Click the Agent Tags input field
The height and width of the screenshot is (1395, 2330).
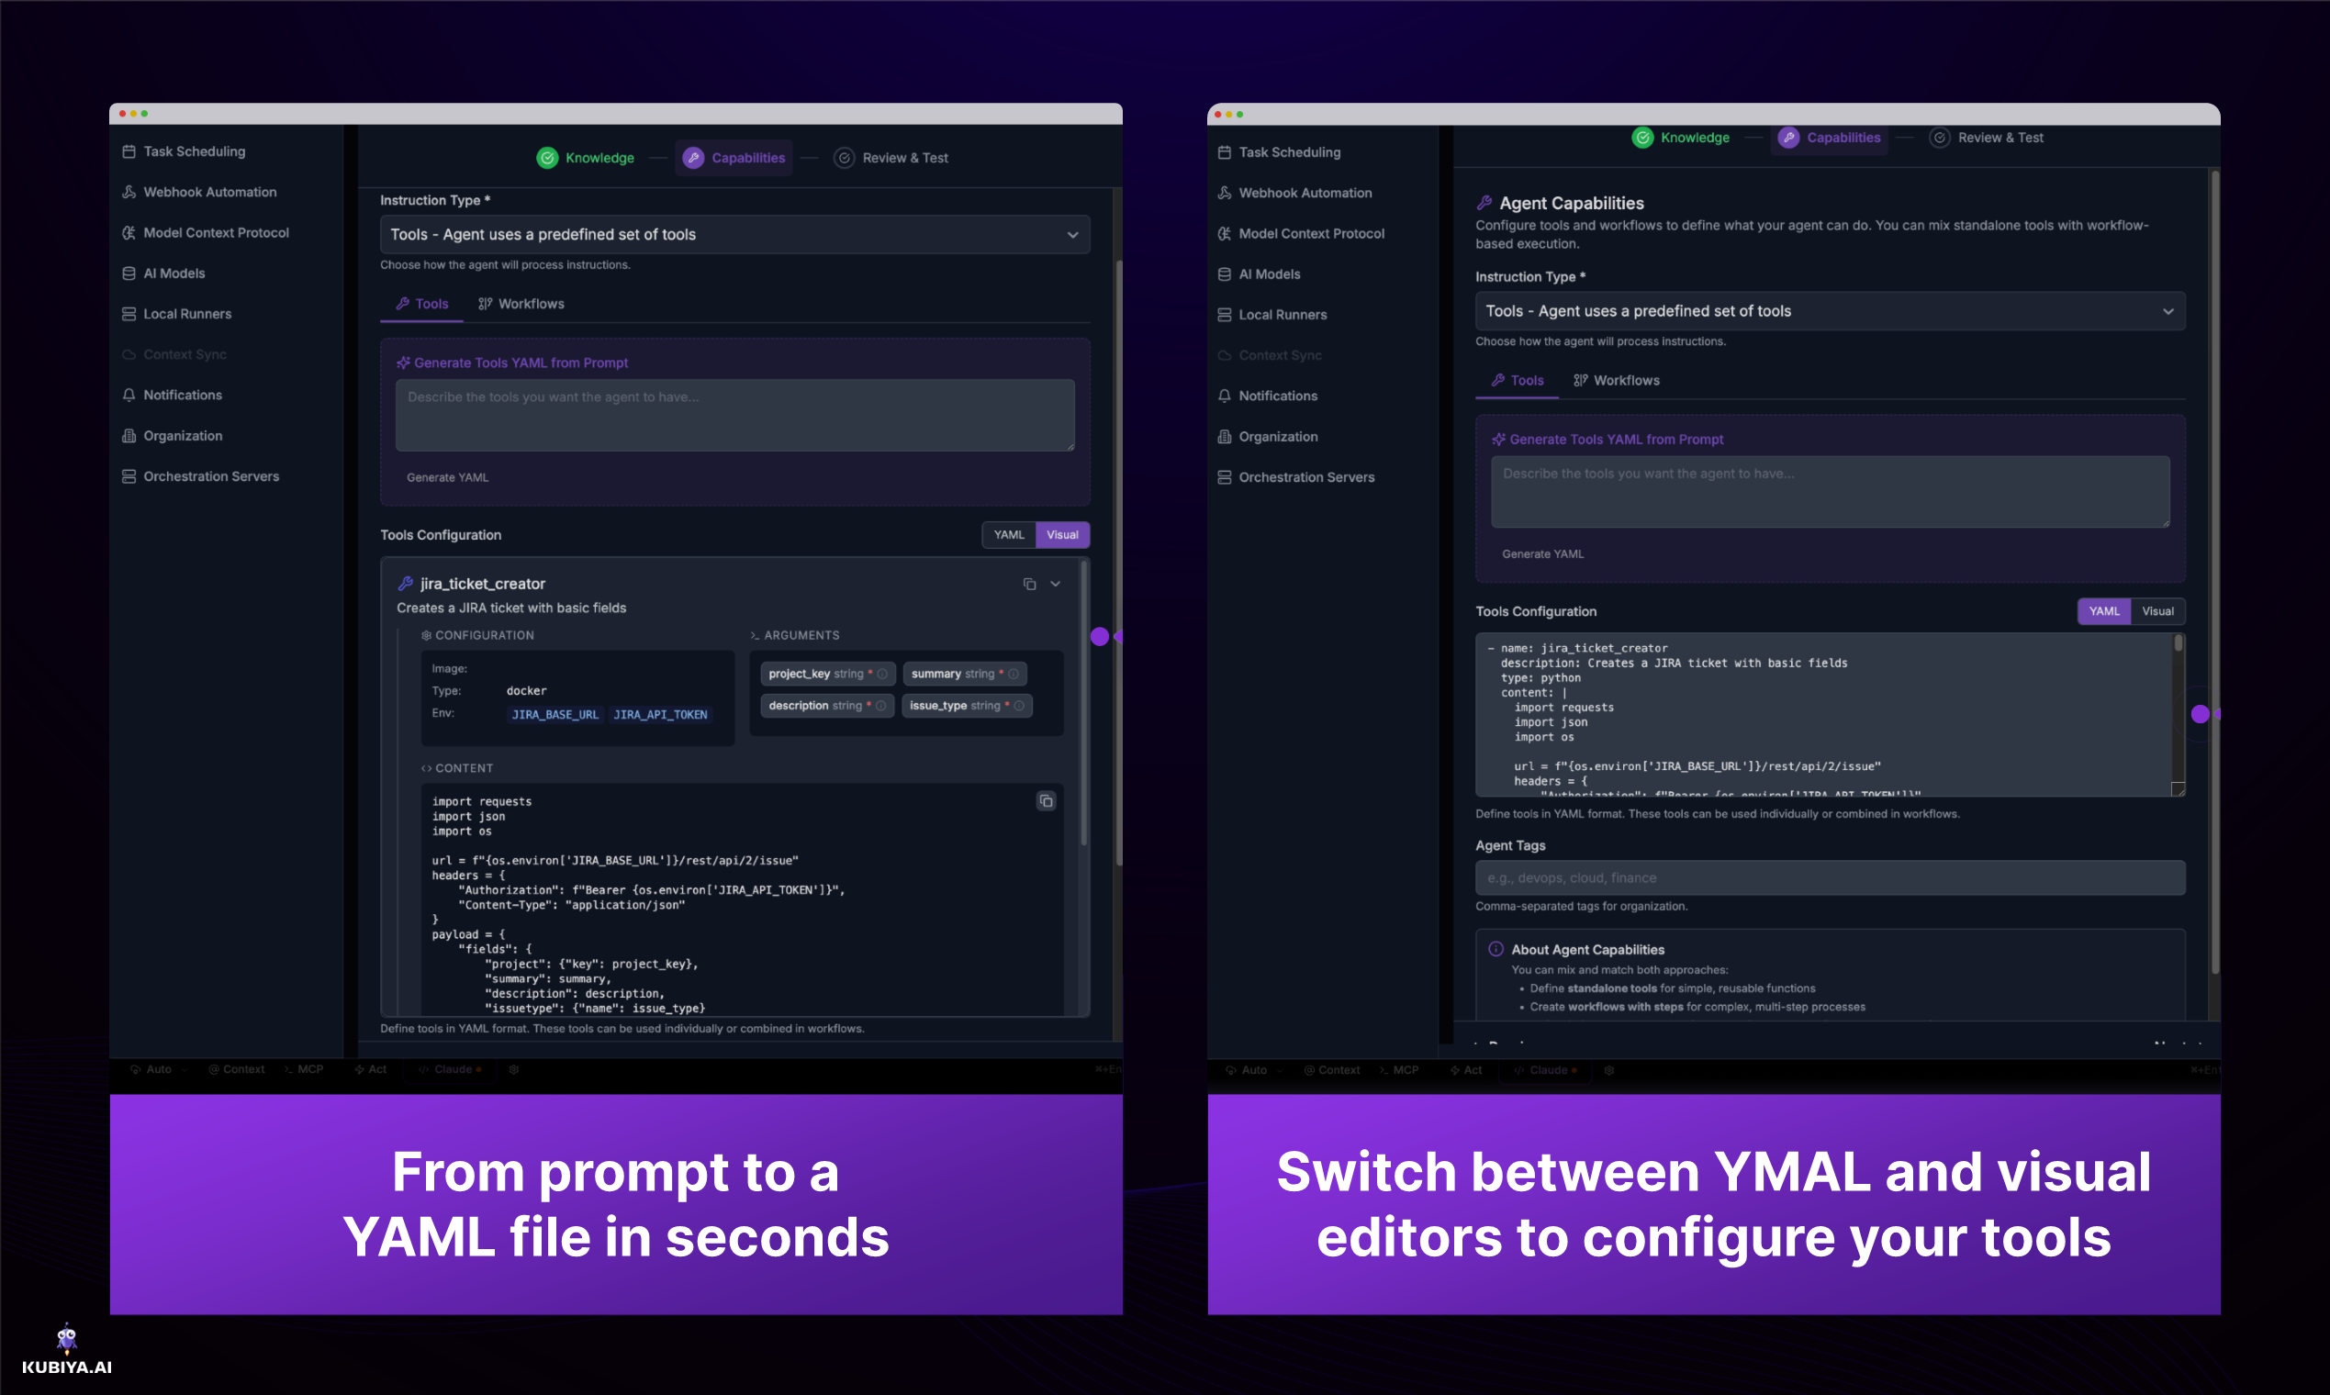click(1829, 878)
